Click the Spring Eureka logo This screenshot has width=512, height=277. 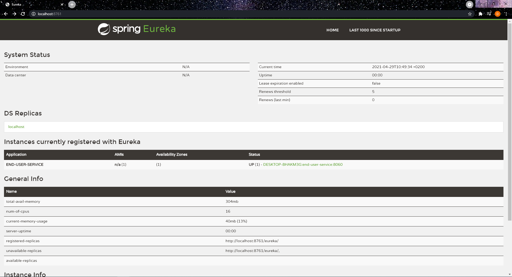point(137,29)
